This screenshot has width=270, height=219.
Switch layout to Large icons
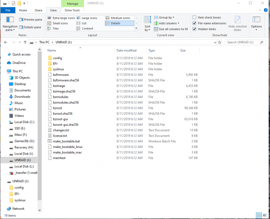(87, 18)
